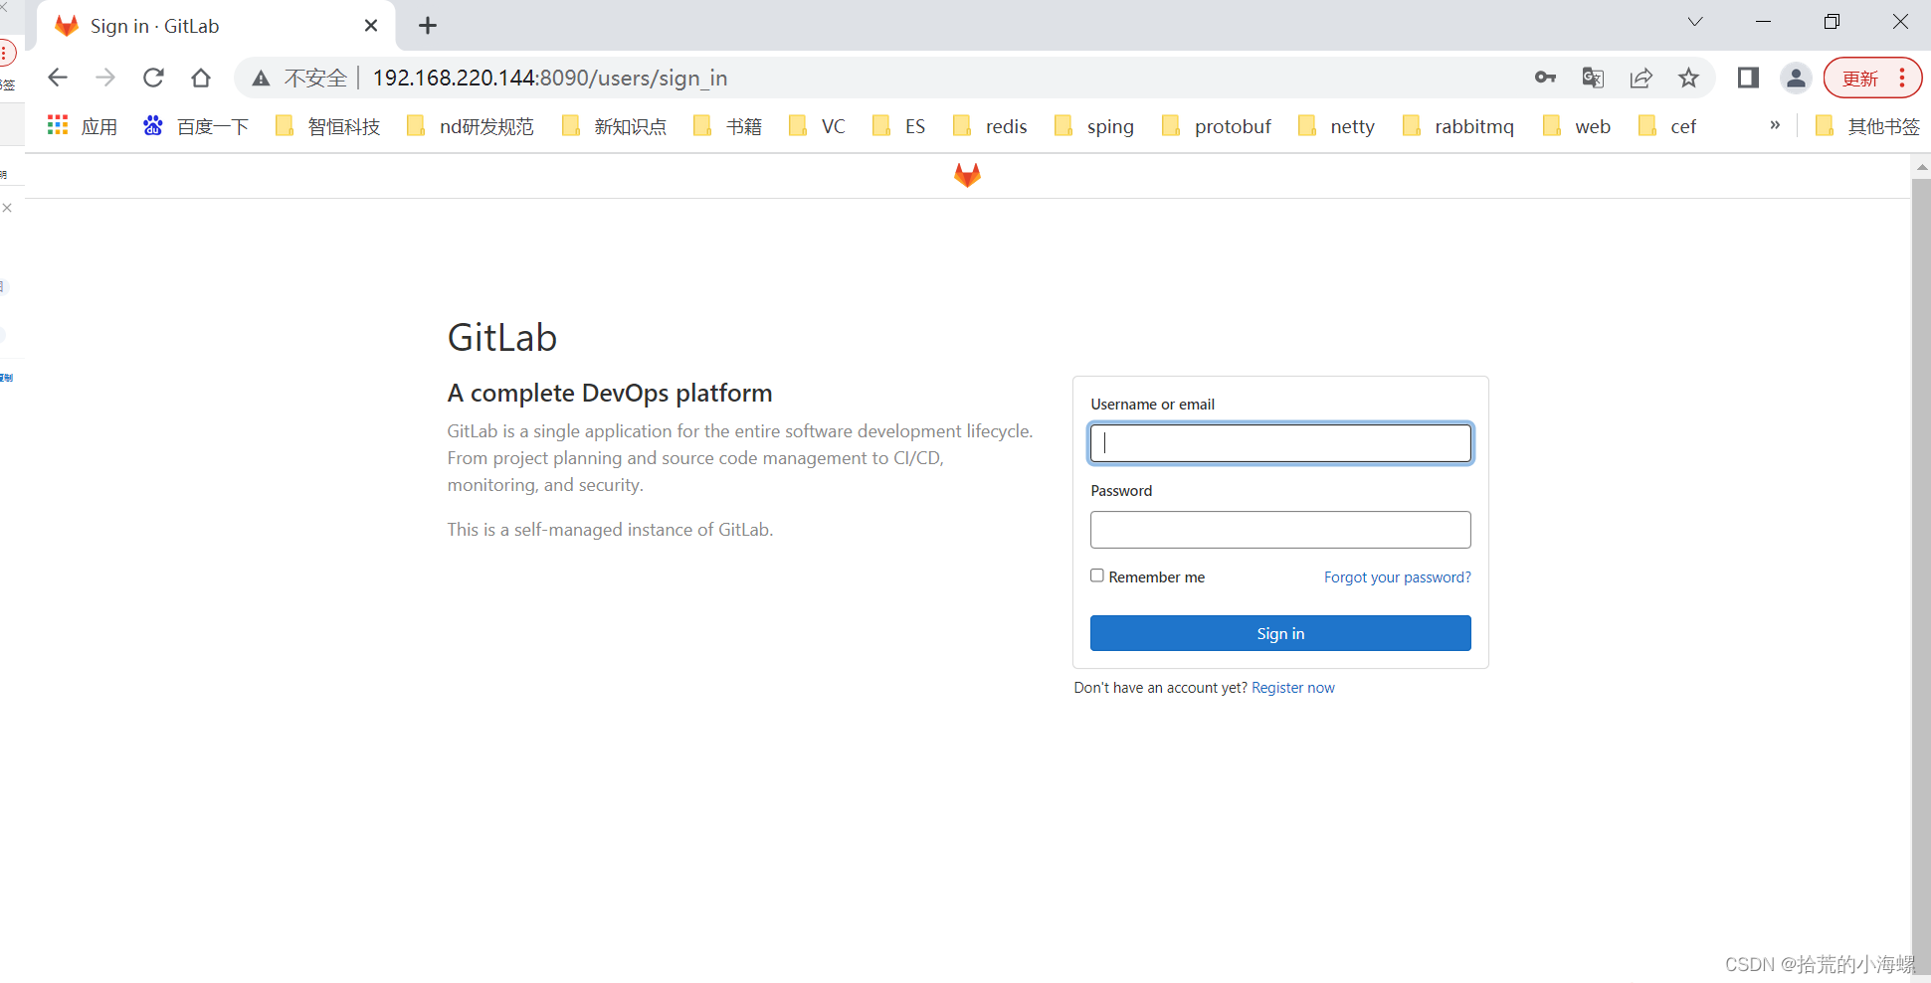This screenshot has width=1931, height=983.
Task: Open the user profile avatar icon
Action: (1796, 78)
